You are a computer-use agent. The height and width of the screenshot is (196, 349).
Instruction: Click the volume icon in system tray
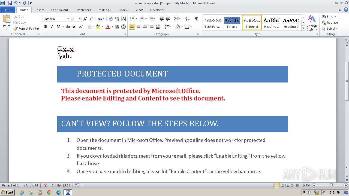coord(310,192)
